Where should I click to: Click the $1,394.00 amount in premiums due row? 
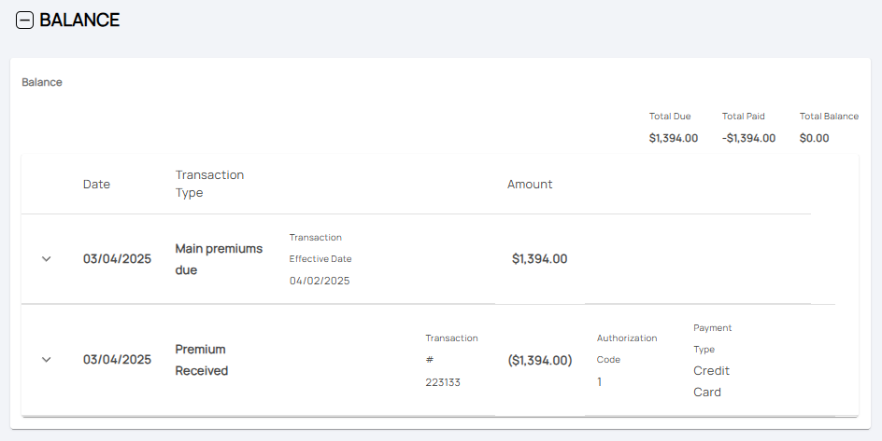pyautogui.click(x=539, y=259)
